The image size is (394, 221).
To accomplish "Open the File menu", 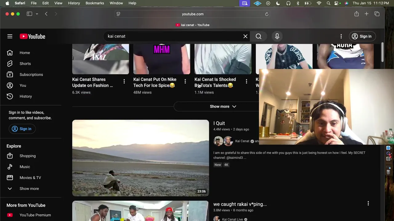I will [34, 3].
